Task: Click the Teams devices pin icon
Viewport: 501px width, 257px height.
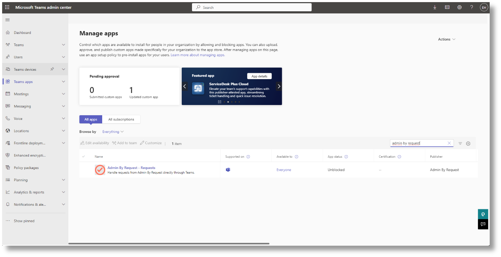Action: (52, 69)
